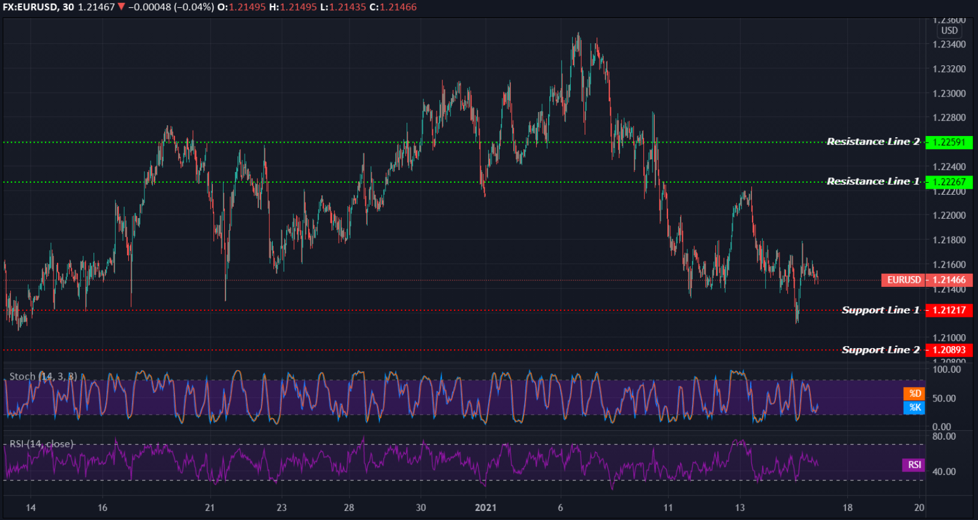Screen dimensions: 978x520
Task: Click the 80.00 RSI scale value
Action: (944, 436)
